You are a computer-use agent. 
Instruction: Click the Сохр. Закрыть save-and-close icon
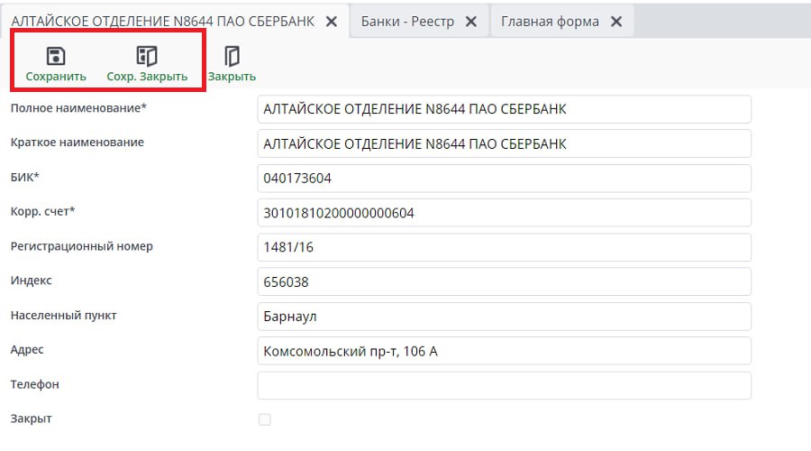tap(147, 56)
